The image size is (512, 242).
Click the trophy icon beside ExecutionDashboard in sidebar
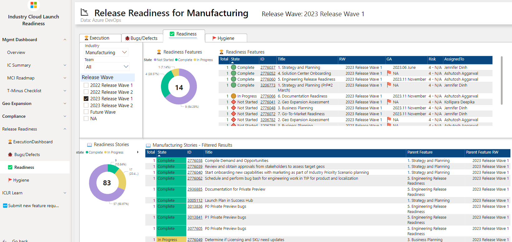coord(10,142)
